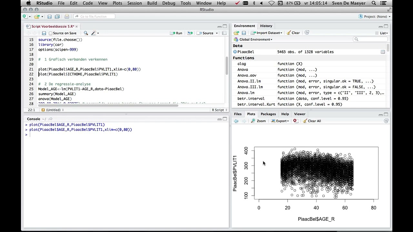Click the Environment search field

370,39
